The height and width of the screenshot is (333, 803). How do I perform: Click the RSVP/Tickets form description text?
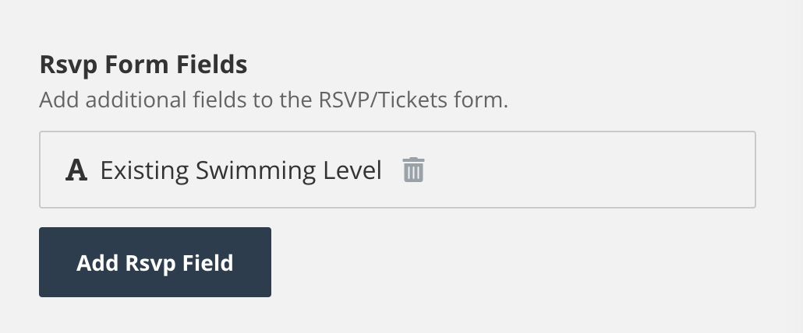pos(274,100)
